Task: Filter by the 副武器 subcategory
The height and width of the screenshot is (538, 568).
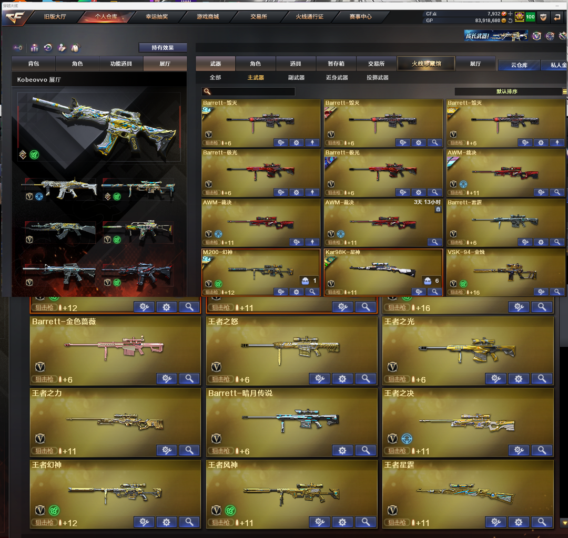Action: tap(296, 77)
